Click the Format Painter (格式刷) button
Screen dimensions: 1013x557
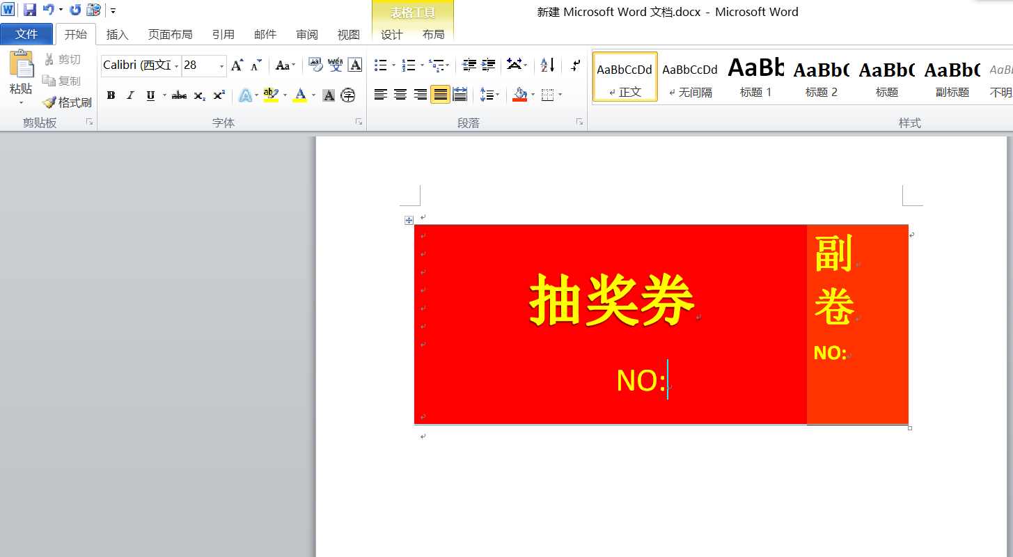tap(67, 102)
